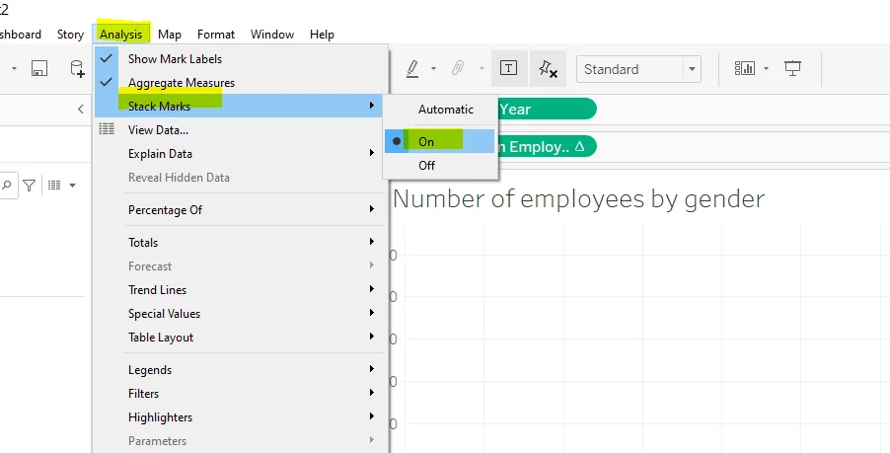Expand the Trend Lines submenu
Image resolution: width=890 pixels, height=453 pixels.
pyautogui.click(x=157, y=290)
